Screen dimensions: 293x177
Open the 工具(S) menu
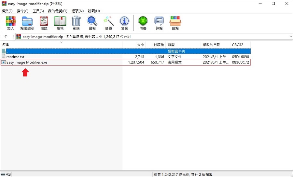coord(38,11)
